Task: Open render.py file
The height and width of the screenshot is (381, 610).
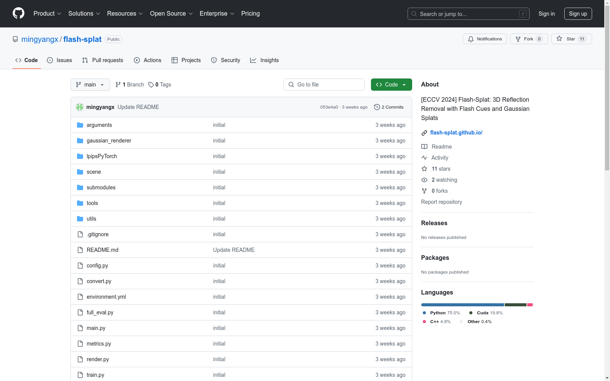Action: click(x=98, y=359)
